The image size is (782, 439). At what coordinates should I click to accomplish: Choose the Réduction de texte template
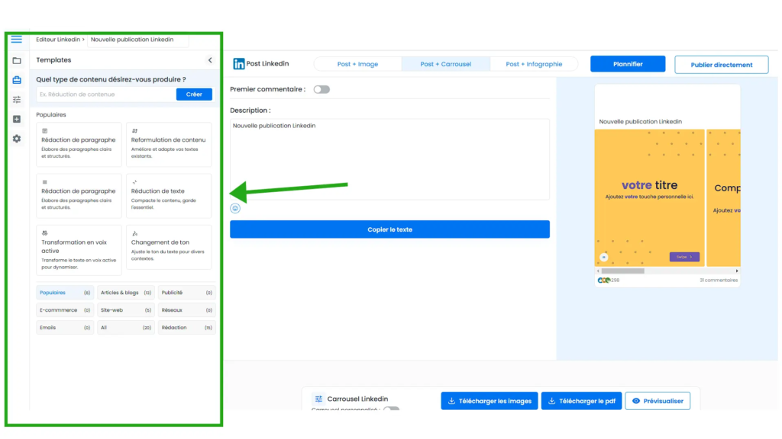click(169, 196)
